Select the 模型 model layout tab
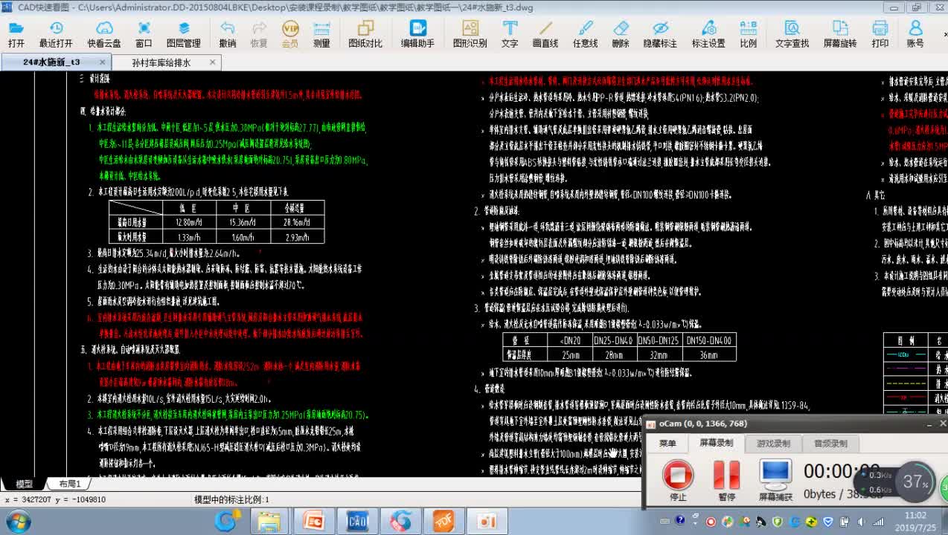 tap(25, 484)
